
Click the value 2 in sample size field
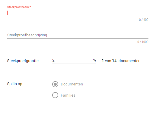pyautogui.click(x=53, y=60)
